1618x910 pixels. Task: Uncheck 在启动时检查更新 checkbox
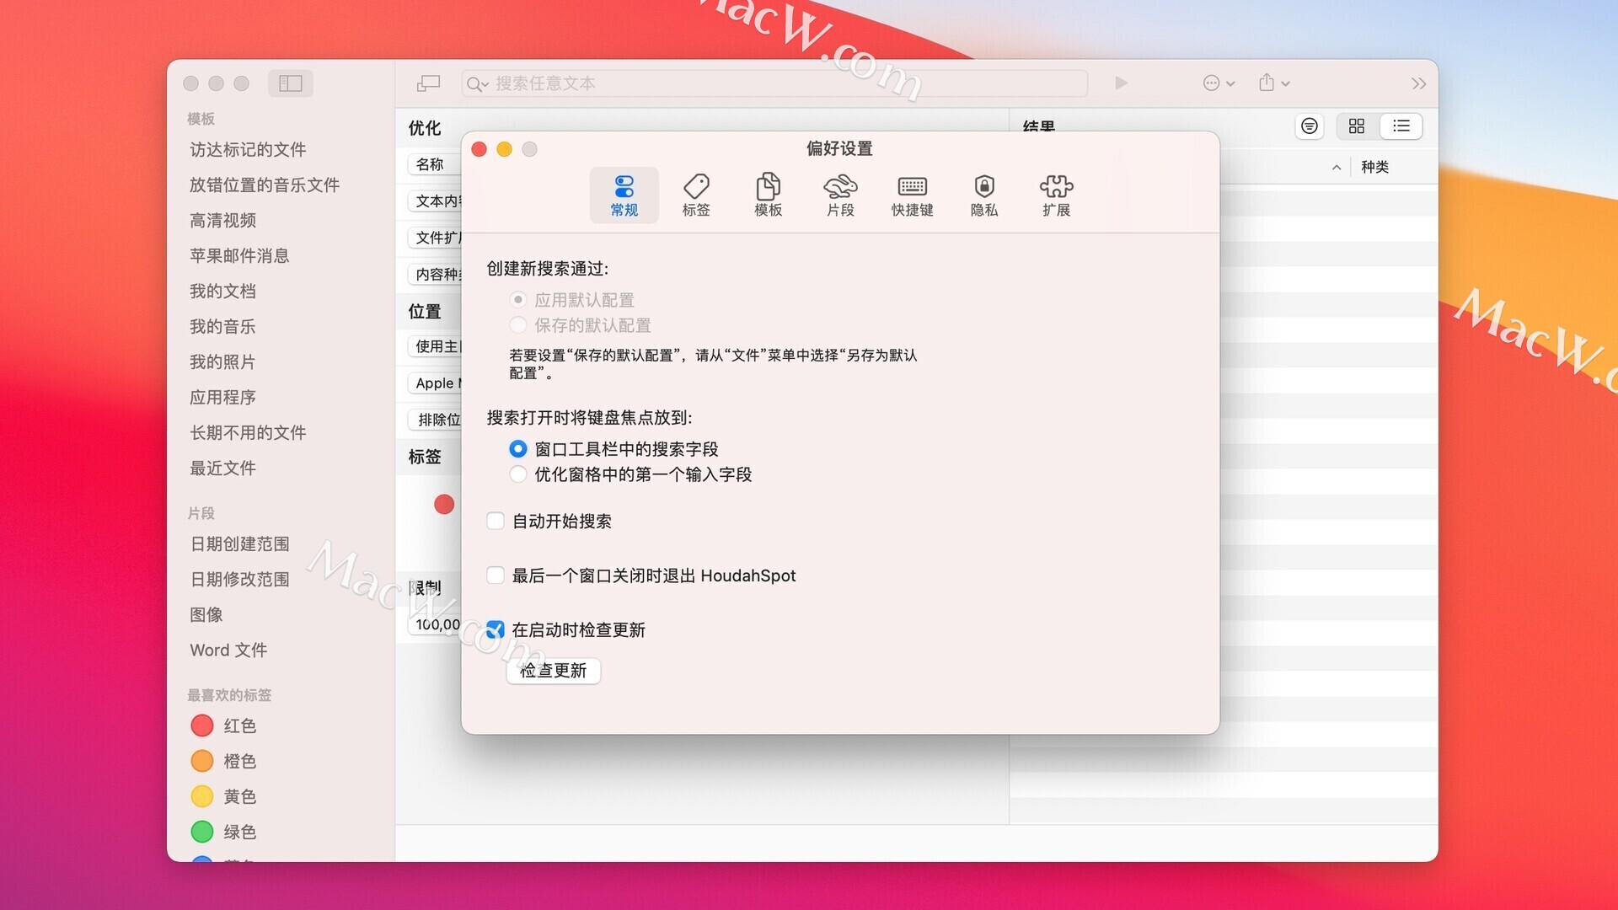(496, 630)
